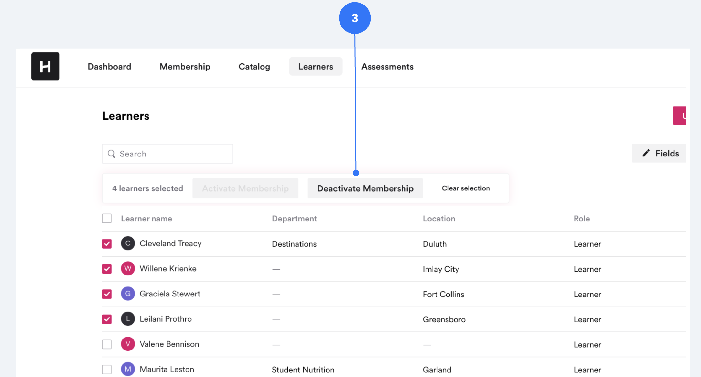Click Learner role in Cleveland Treacy row
The height and width of the screenshot is (377, 701).
(588, 244)
